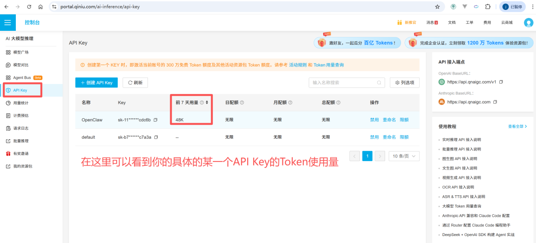Copy the Anthropic BaseURL
The height and width of the screenshot is (243, 536).
(495, 102)
